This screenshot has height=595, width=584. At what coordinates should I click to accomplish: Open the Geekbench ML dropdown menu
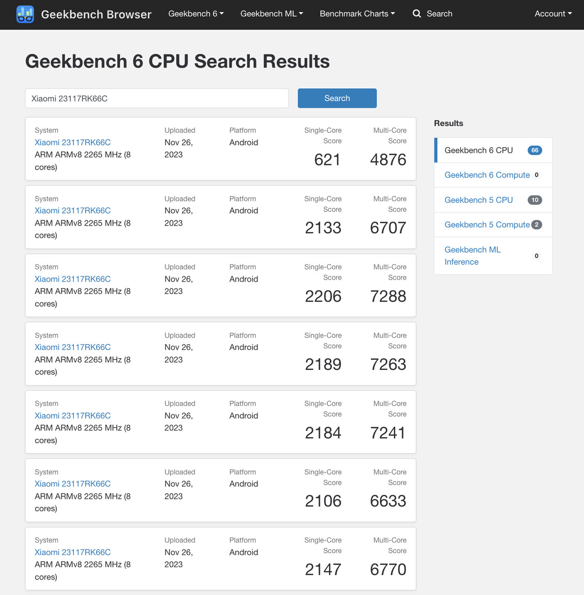click(x=272, y=14)
